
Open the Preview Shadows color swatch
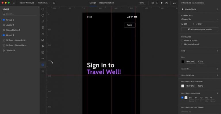pyautogui.click(x=186, y=98)
